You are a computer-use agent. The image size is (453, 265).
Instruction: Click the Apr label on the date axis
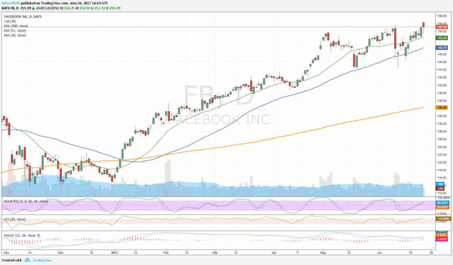274,253
